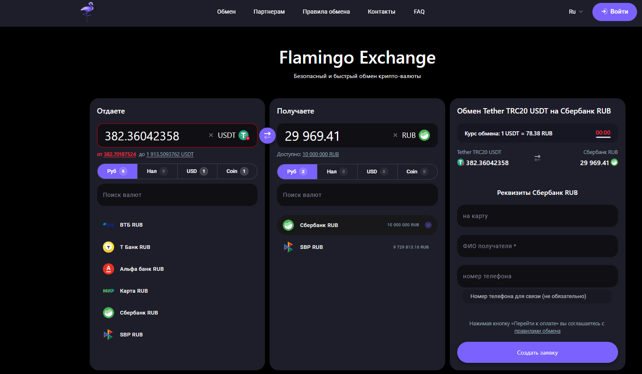The image size is (642, 374).
Task: Click the currency search field in receive panel
Action: pos(357,195)
